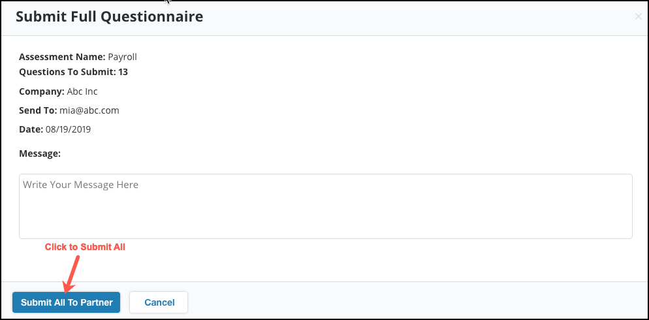Click the Assessment Name label

tap(62, 57)
